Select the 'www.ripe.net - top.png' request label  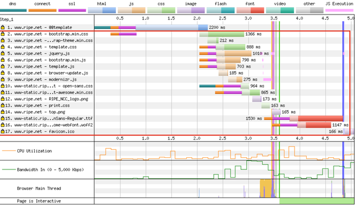tap(40, 112)
